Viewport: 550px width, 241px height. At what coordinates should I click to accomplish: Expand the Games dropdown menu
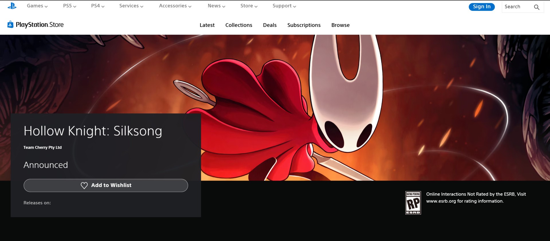pyautogui.click(x=37, y=6)
